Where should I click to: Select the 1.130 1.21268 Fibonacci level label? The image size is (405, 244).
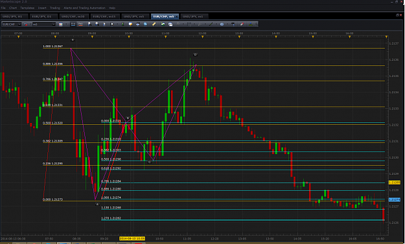click(x=111, y=207)
